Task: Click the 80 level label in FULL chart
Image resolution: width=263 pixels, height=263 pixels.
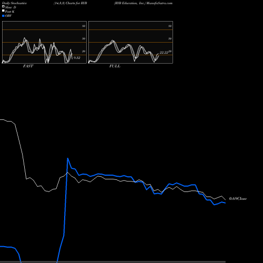Action: (x=170, y=26)
